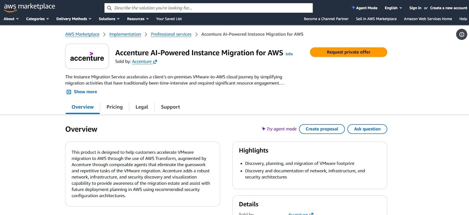Click the Professional services breadcrumb link
This screenshot has width=469, height=215.
coord(171,34)
